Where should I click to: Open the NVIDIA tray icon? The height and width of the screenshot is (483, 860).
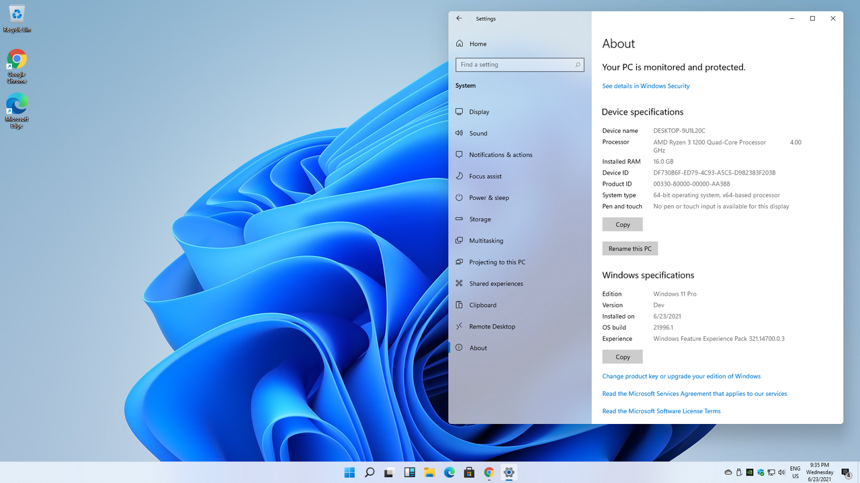[750, 472]
